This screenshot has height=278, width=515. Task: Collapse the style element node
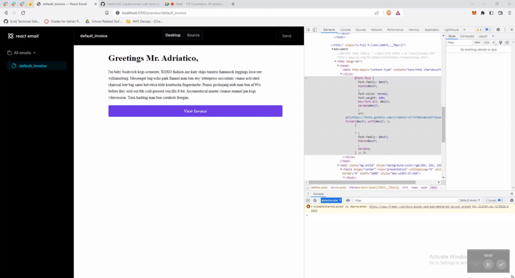[x=341, y=74]
